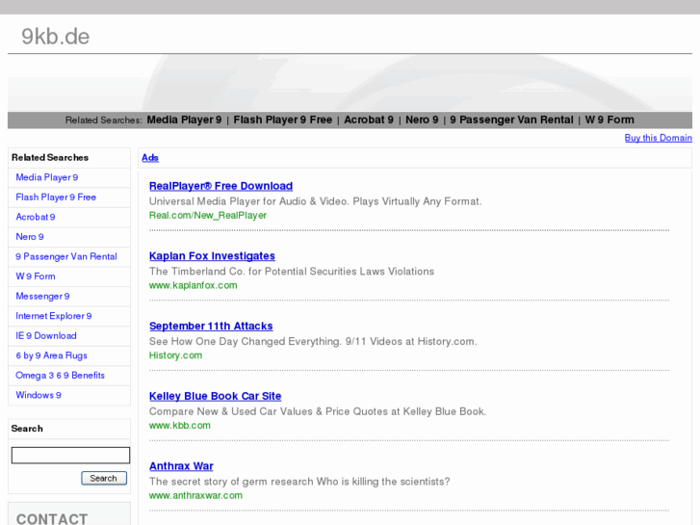Image resolution: width=700 pixels, height=525 pixels.
Task: Open '9 Passenger Van Rental' sidebar link
Action: point(66,256)
